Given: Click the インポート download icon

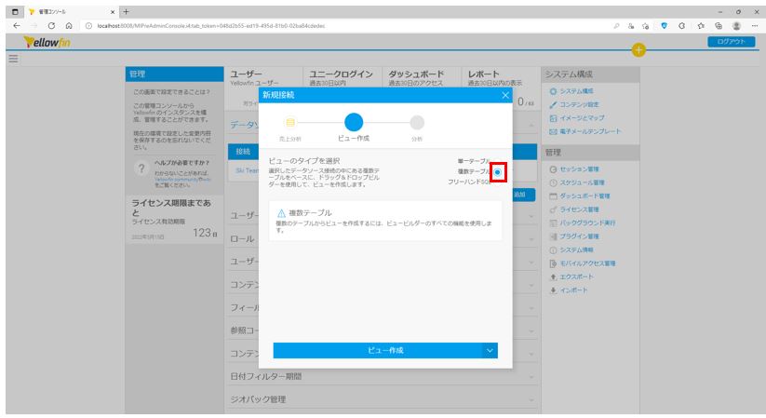Looking at the screenshot, I should coord(553,290).
